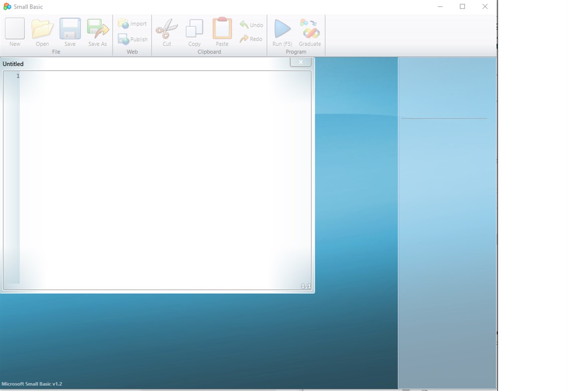Create a new program with the New icon
This screenshot has width=568, height=391.
coord(14,30)
